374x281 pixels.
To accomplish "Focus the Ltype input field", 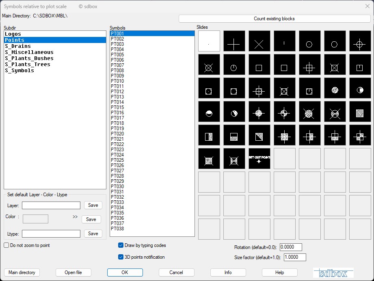I will tap(51, 234).
